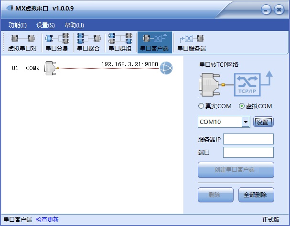Click the app logo in the title bar
Image resolution: width=290 pixels, height=226 pixels.
[x=10, y=8]
